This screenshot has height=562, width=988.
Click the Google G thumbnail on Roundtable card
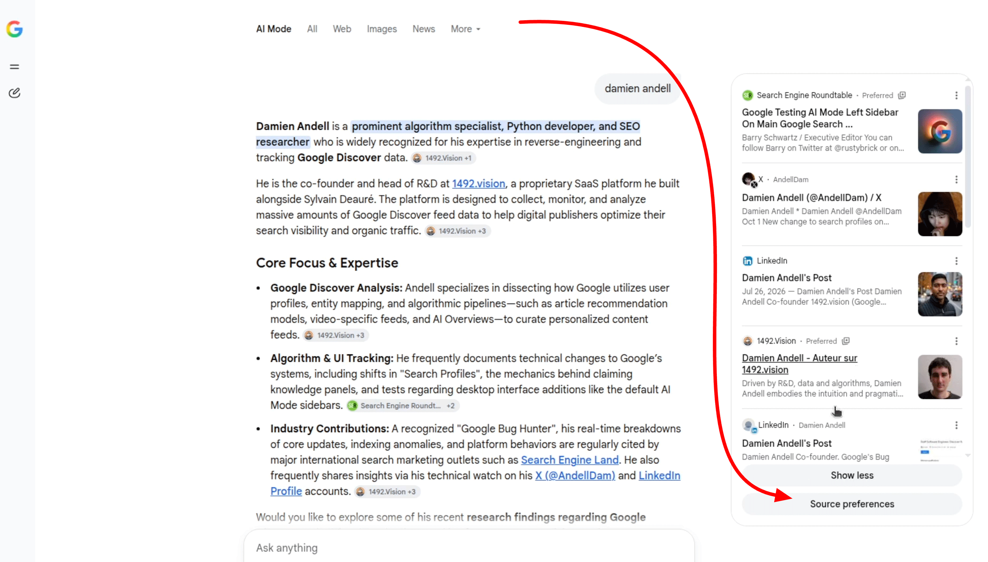point(940,131)
